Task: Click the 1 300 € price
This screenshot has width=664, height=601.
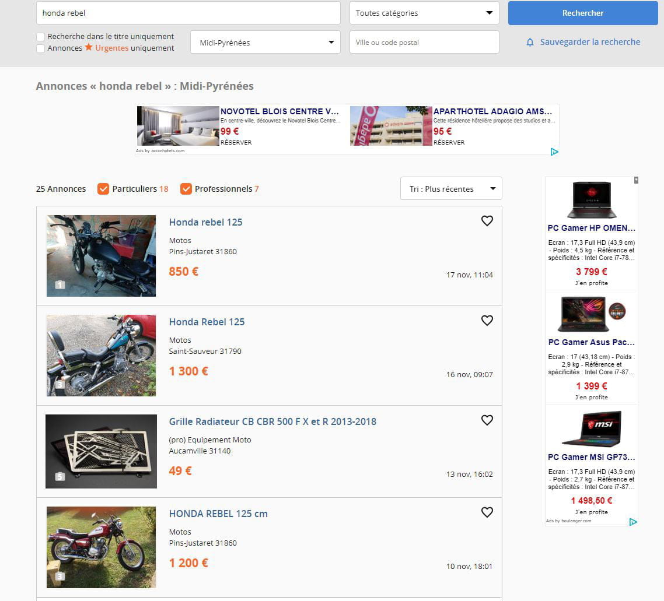Action: click(x=188, y=371)
